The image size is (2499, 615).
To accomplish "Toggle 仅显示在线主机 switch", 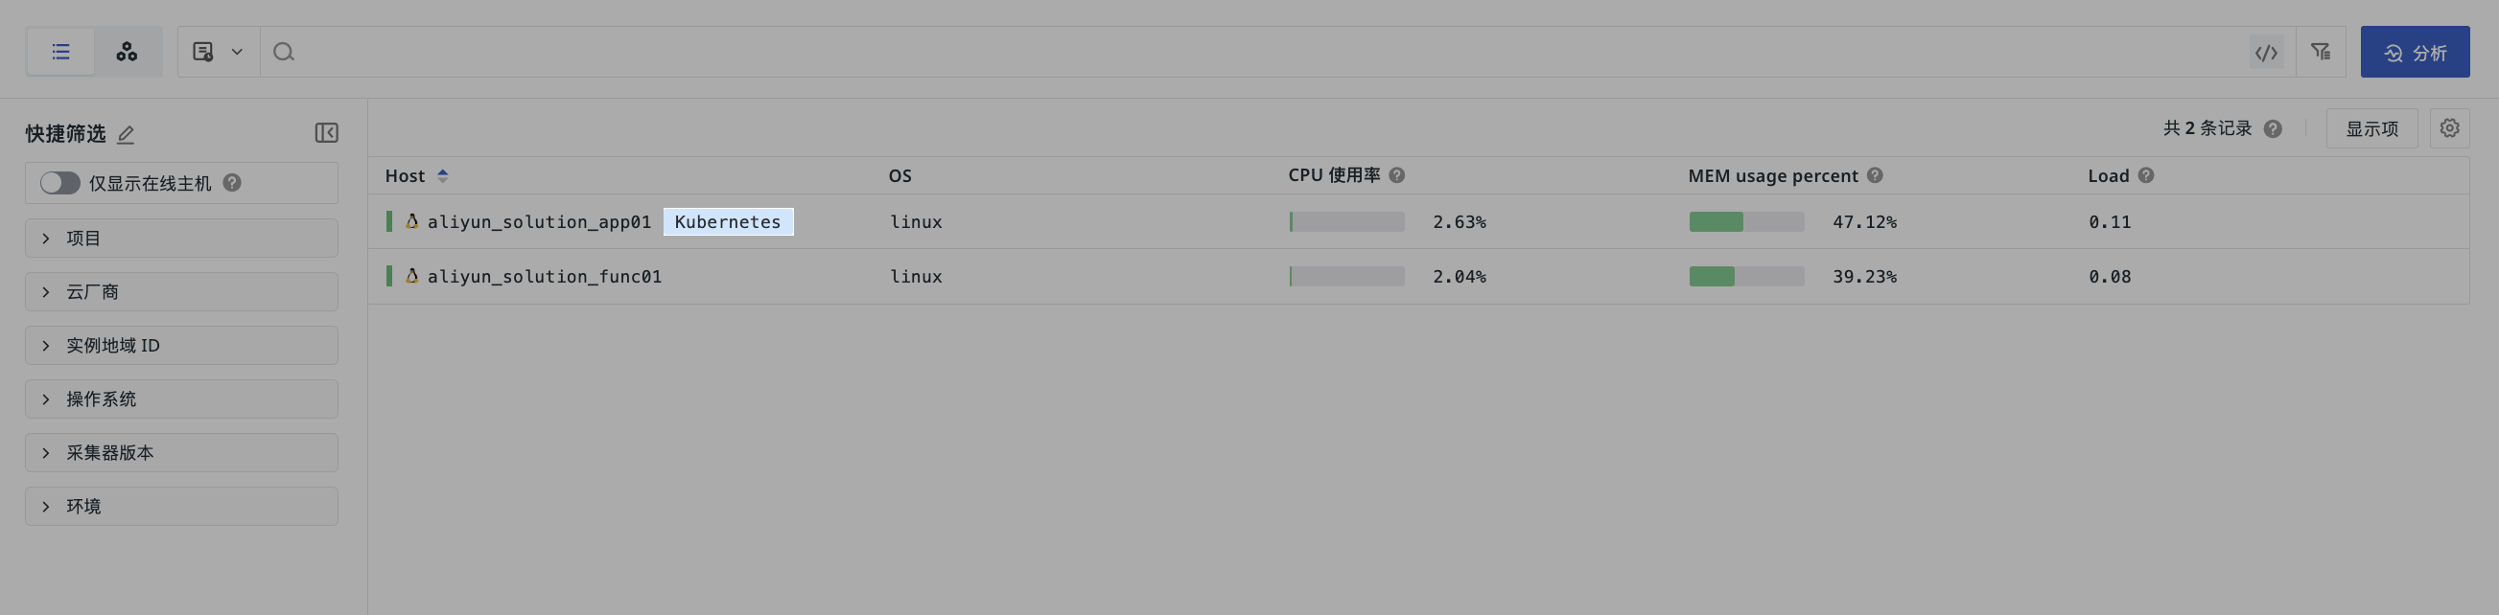I will click(60, 183).
